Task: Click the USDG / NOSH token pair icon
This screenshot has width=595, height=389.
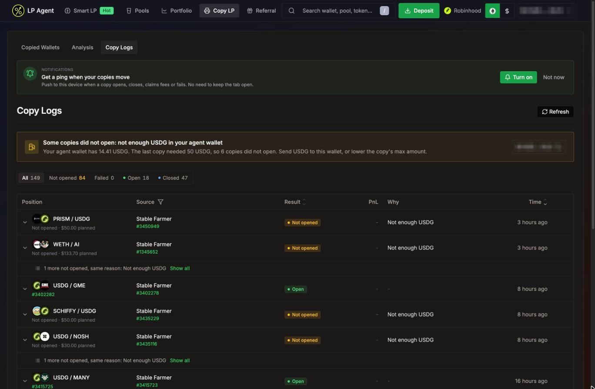Action: click(x=40, y=336)
